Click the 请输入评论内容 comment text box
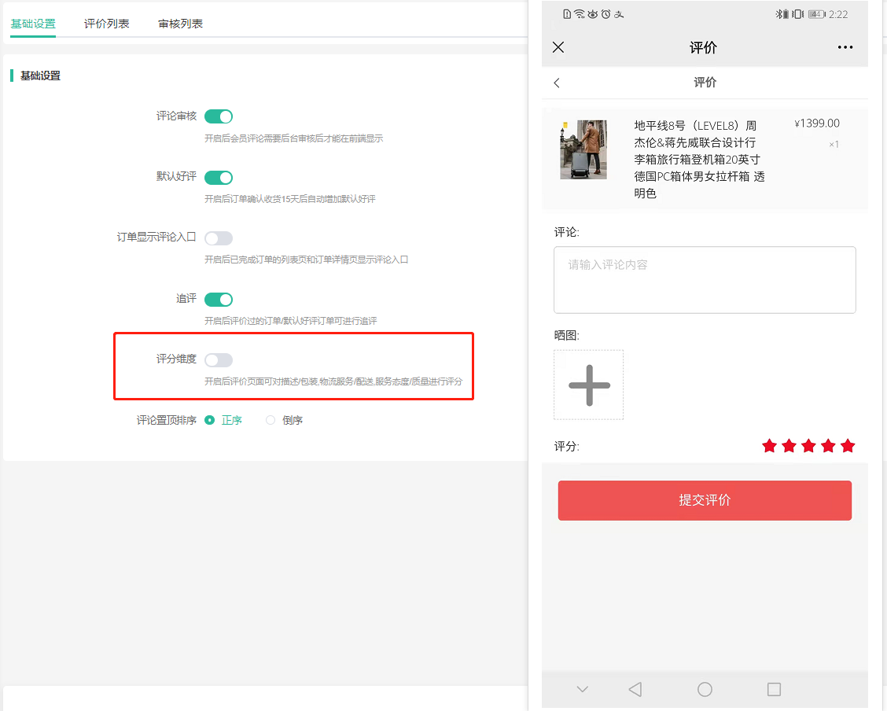Image resolution: width=887 pixels, height=711 pixels. 705,280
